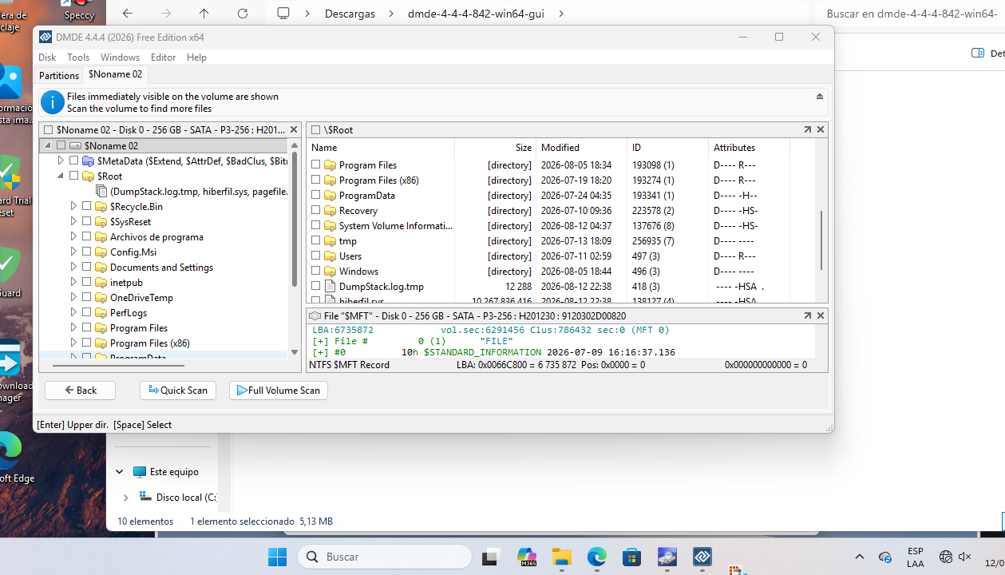Tick the $Recycle.Bin checkbox in tree
1005x575 pixels.
point(86,206)
